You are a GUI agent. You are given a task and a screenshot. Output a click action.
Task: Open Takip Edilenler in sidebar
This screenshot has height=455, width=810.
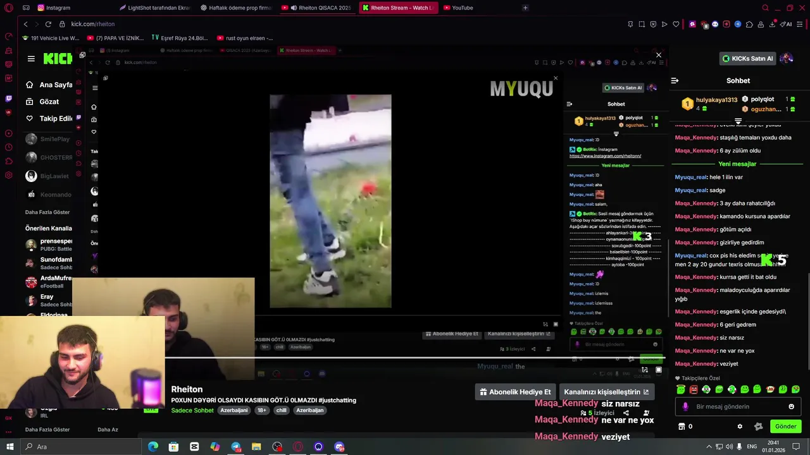point(49,118)
